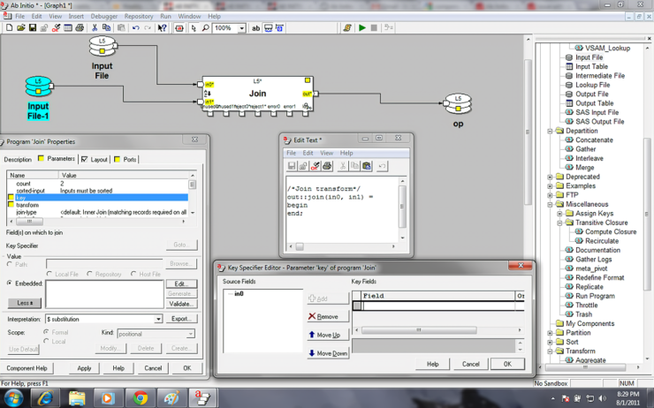This screenshot has height=408, width=654.
Task: Select the magnifier zoom tool
Action: [205, 28]
